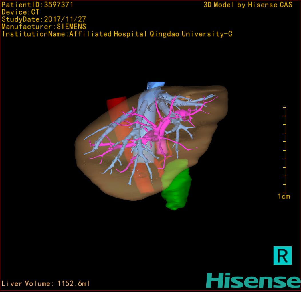The image size is (301, 292).
Task: Click the vertical yellow scale bar
Action: pyautogui.click(x=285, y=150)
